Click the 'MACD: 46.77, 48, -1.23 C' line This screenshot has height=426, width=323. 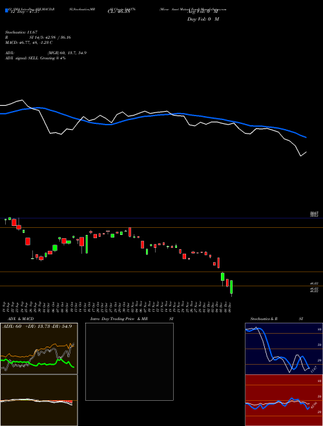click(29, 43)
